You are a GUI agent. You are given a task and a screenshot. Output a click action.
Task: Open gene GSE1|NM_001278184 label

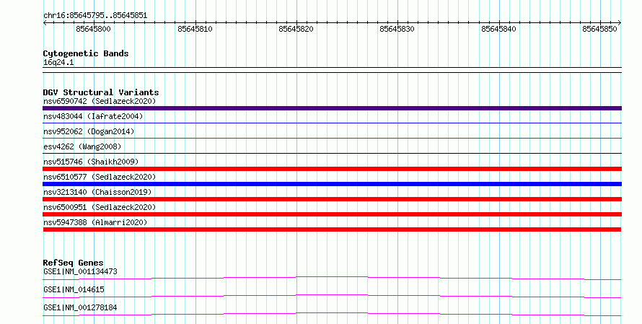80,307
